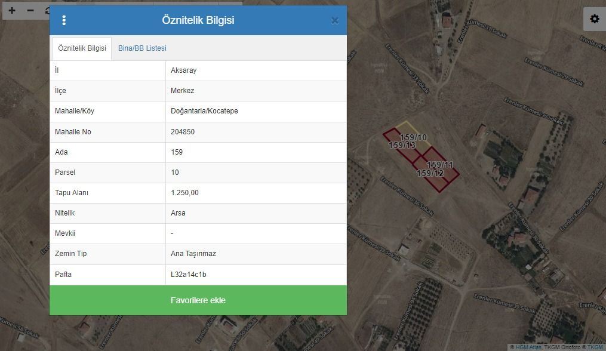Switch to the Bina/BB Listesi tab
The height and width of the screenshot is (351, 606).
point(142,48)
